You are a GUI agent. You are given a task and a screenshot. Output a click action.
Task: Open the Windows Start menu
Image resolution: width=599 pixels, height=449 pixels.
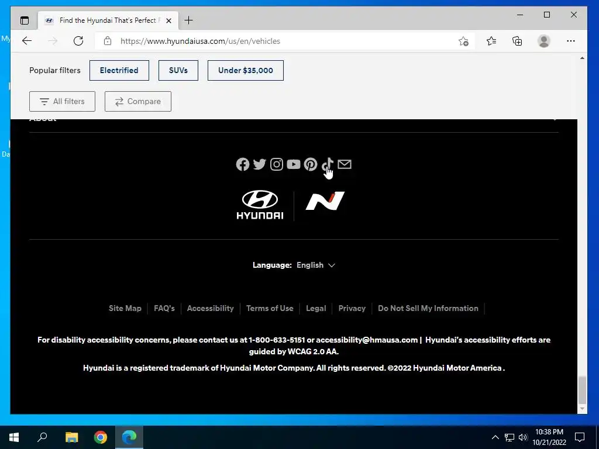[x=14, y=437]
